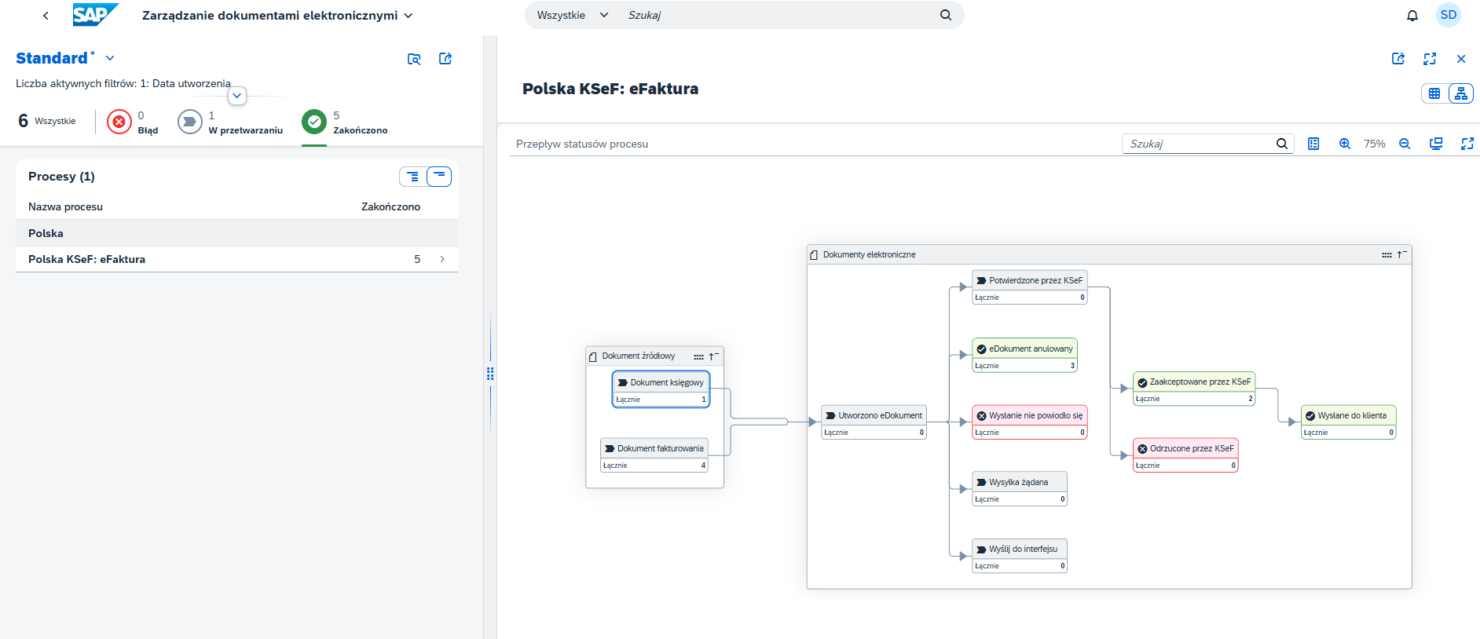Select the Zakończono status tab
Image resolution: width=1480 pixels, height=639 pixels.
click(345, 122)
